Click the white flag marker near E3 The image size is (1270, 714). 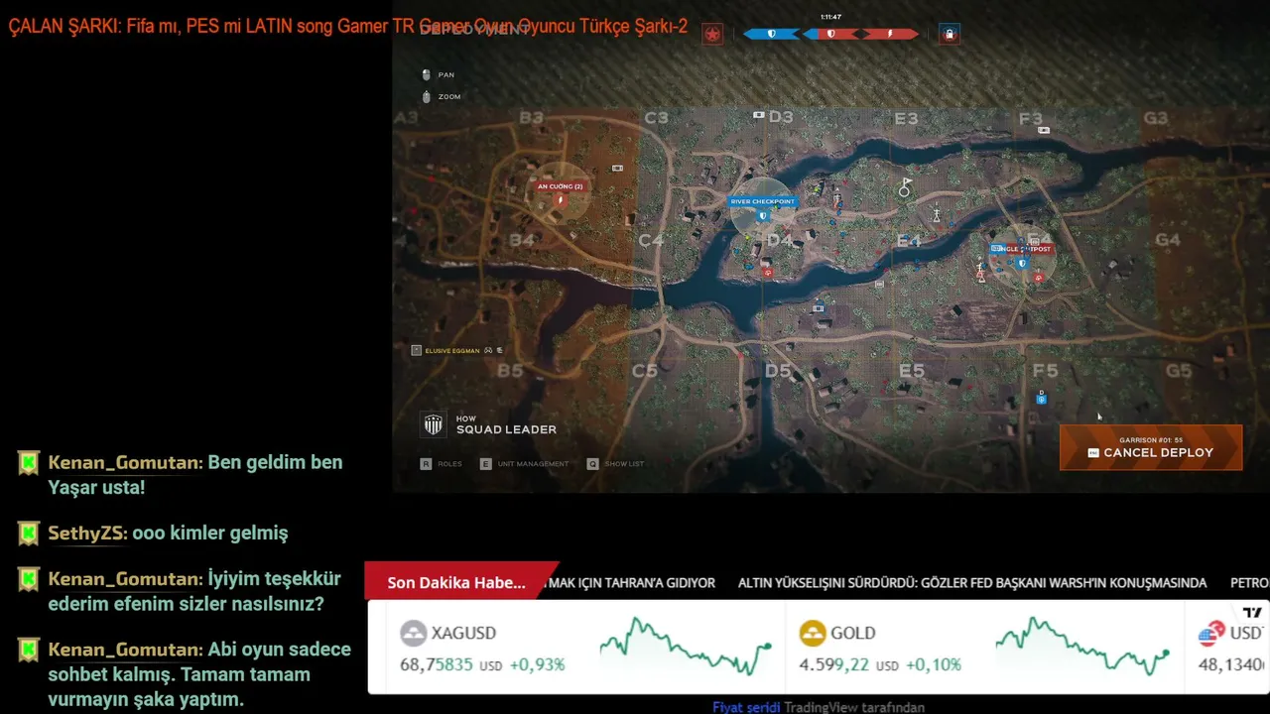pyautogui.click(x=905, y=186)
